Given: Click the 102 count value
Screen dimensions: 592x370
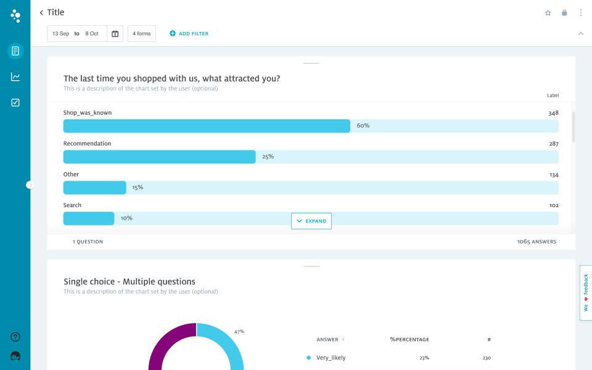Looking at the screenshot, I should point(554,205).
